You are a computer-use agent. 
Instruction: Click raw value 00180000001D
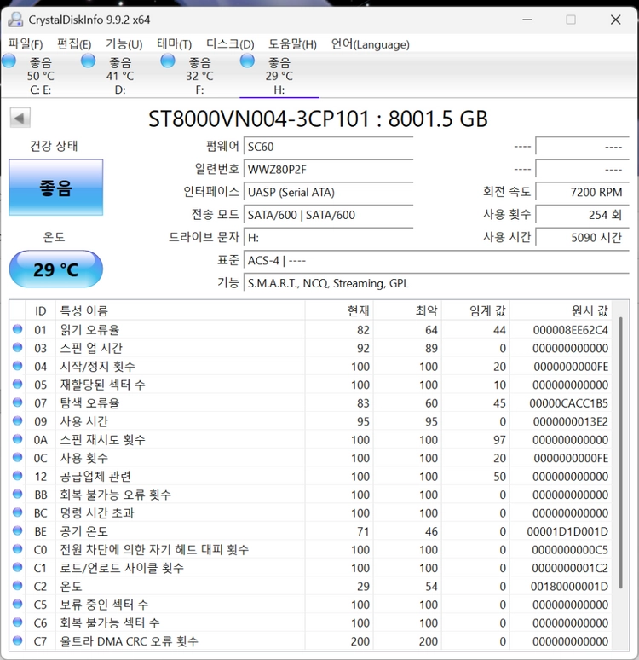(569, 587)
